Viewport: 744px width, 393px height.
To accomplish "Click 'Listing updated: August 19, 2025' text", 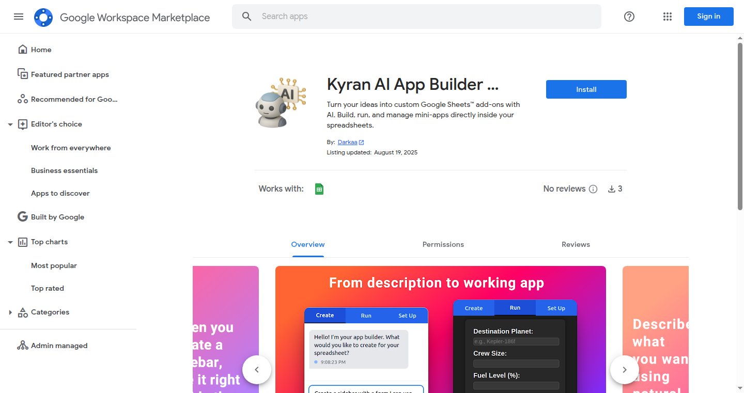I will click(x=372, y=152).
